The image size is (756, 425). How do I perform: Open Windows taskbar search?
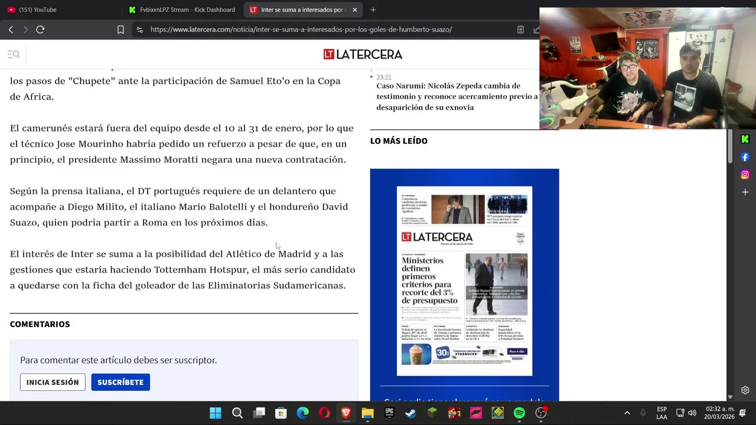click(237, 413)
